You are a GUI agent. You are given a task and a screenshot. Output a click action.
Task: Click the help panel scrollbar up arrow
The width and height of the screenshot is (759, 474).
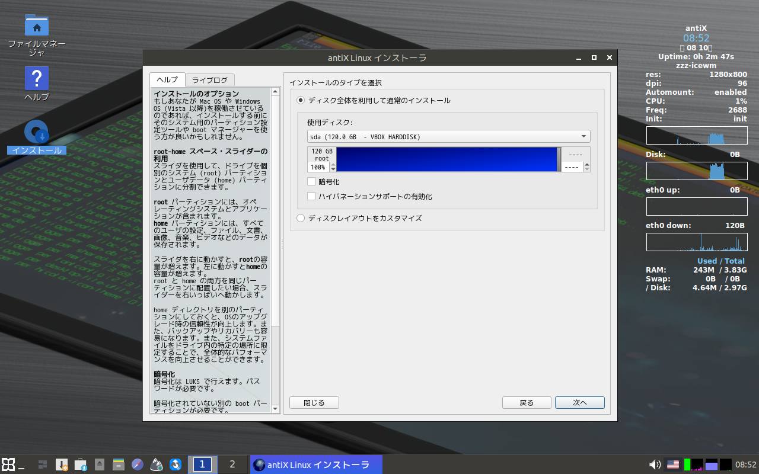275,91
